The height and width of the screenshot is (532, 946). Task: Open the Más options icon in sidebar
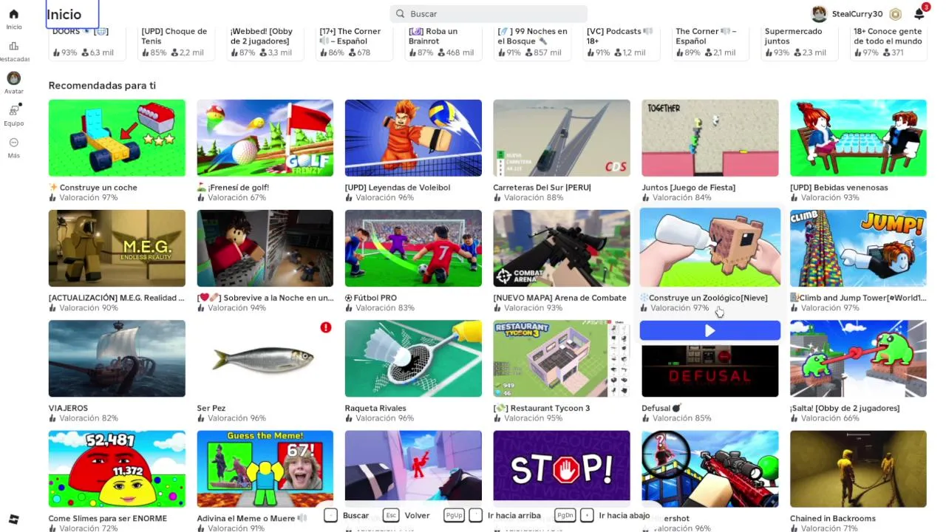[13, 143]
